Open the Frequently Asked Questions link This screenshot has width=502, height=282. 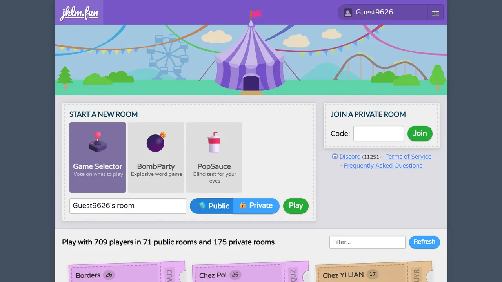[383, 166]
